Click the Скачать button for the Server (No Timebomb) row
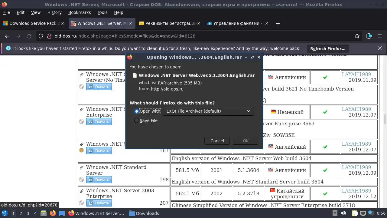This screenshot has width=387, height=218. (99, 87)
